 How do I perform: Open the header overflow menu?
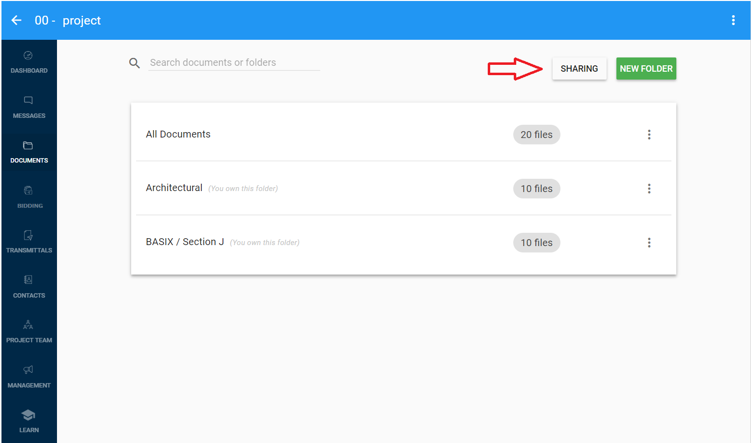click(733, 20)
